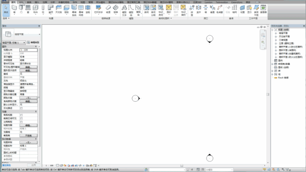Select the Stair tool
This screenshot has height=172, width=306.
[x=116, y=10]
